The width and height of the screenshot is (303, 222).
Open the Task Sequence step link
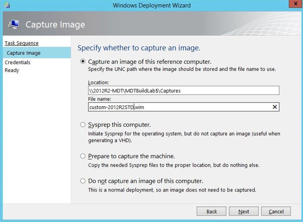(22, 43)
